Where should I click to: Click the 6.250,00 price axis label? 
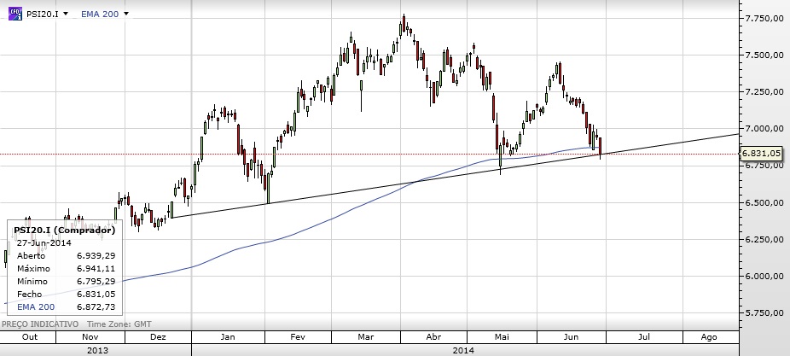click(764, 240)
